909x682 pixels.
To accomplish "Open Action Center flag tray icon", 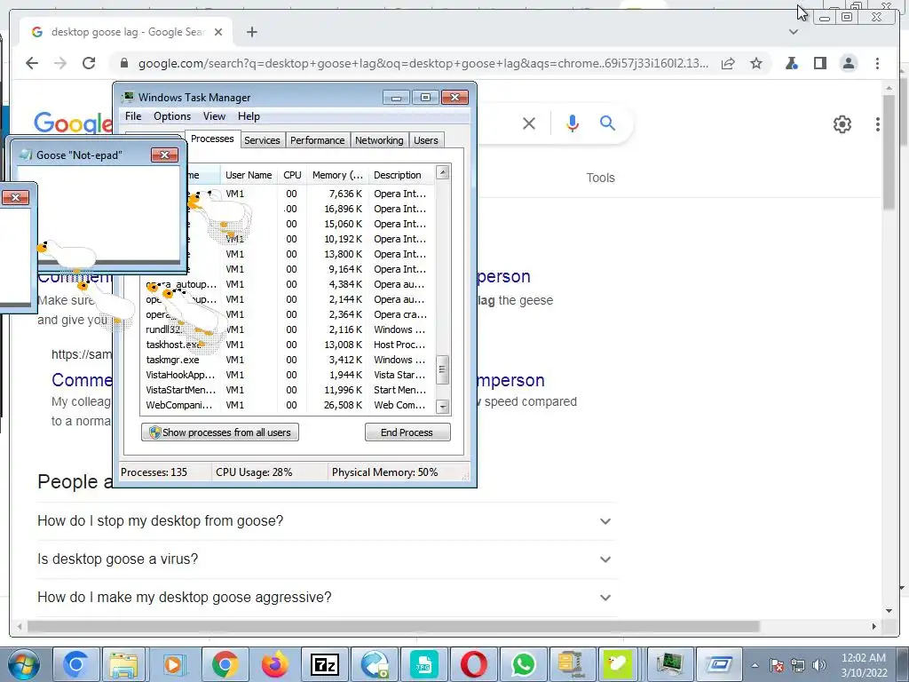I will pyautogui.click(x=777, y=666).
